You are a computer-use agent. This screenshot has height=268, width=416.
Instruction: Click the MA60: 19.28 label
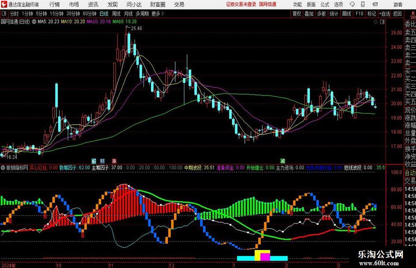[x=125, y=22]
